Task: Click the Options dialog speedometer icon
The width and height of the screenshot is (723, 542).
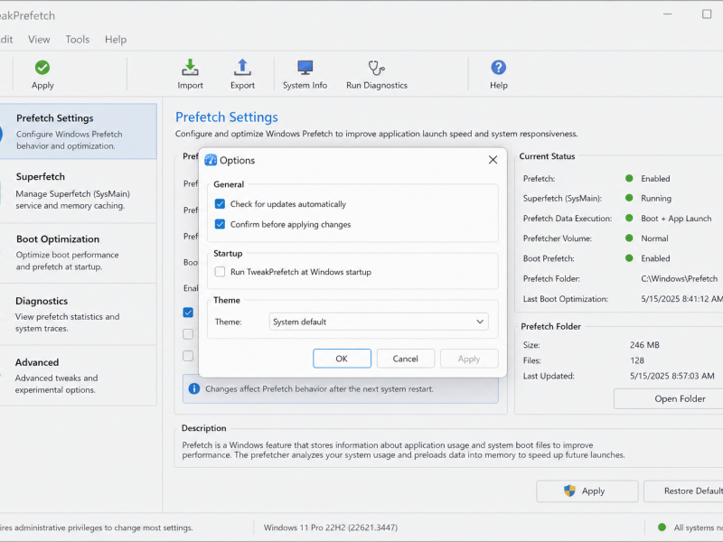Action: [x=211, y=160]
